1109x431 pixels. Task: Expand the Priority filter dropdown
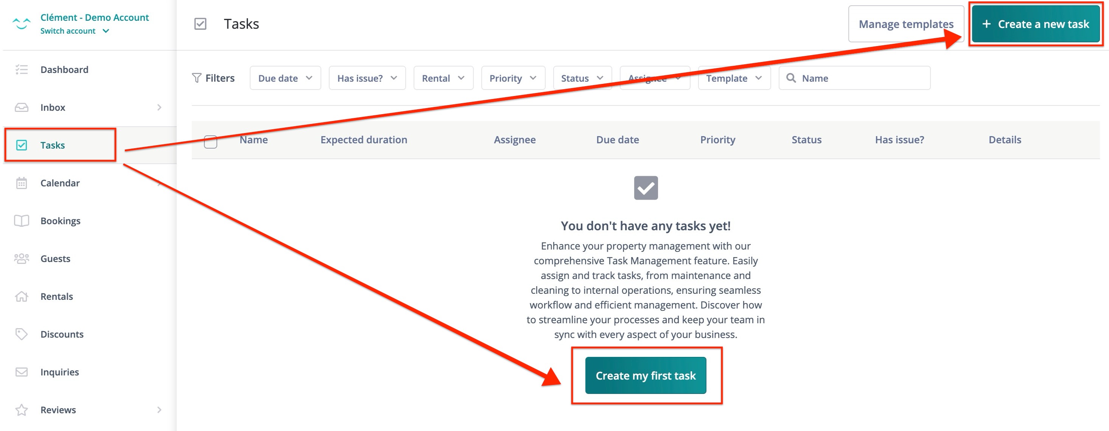pos(513,78)
